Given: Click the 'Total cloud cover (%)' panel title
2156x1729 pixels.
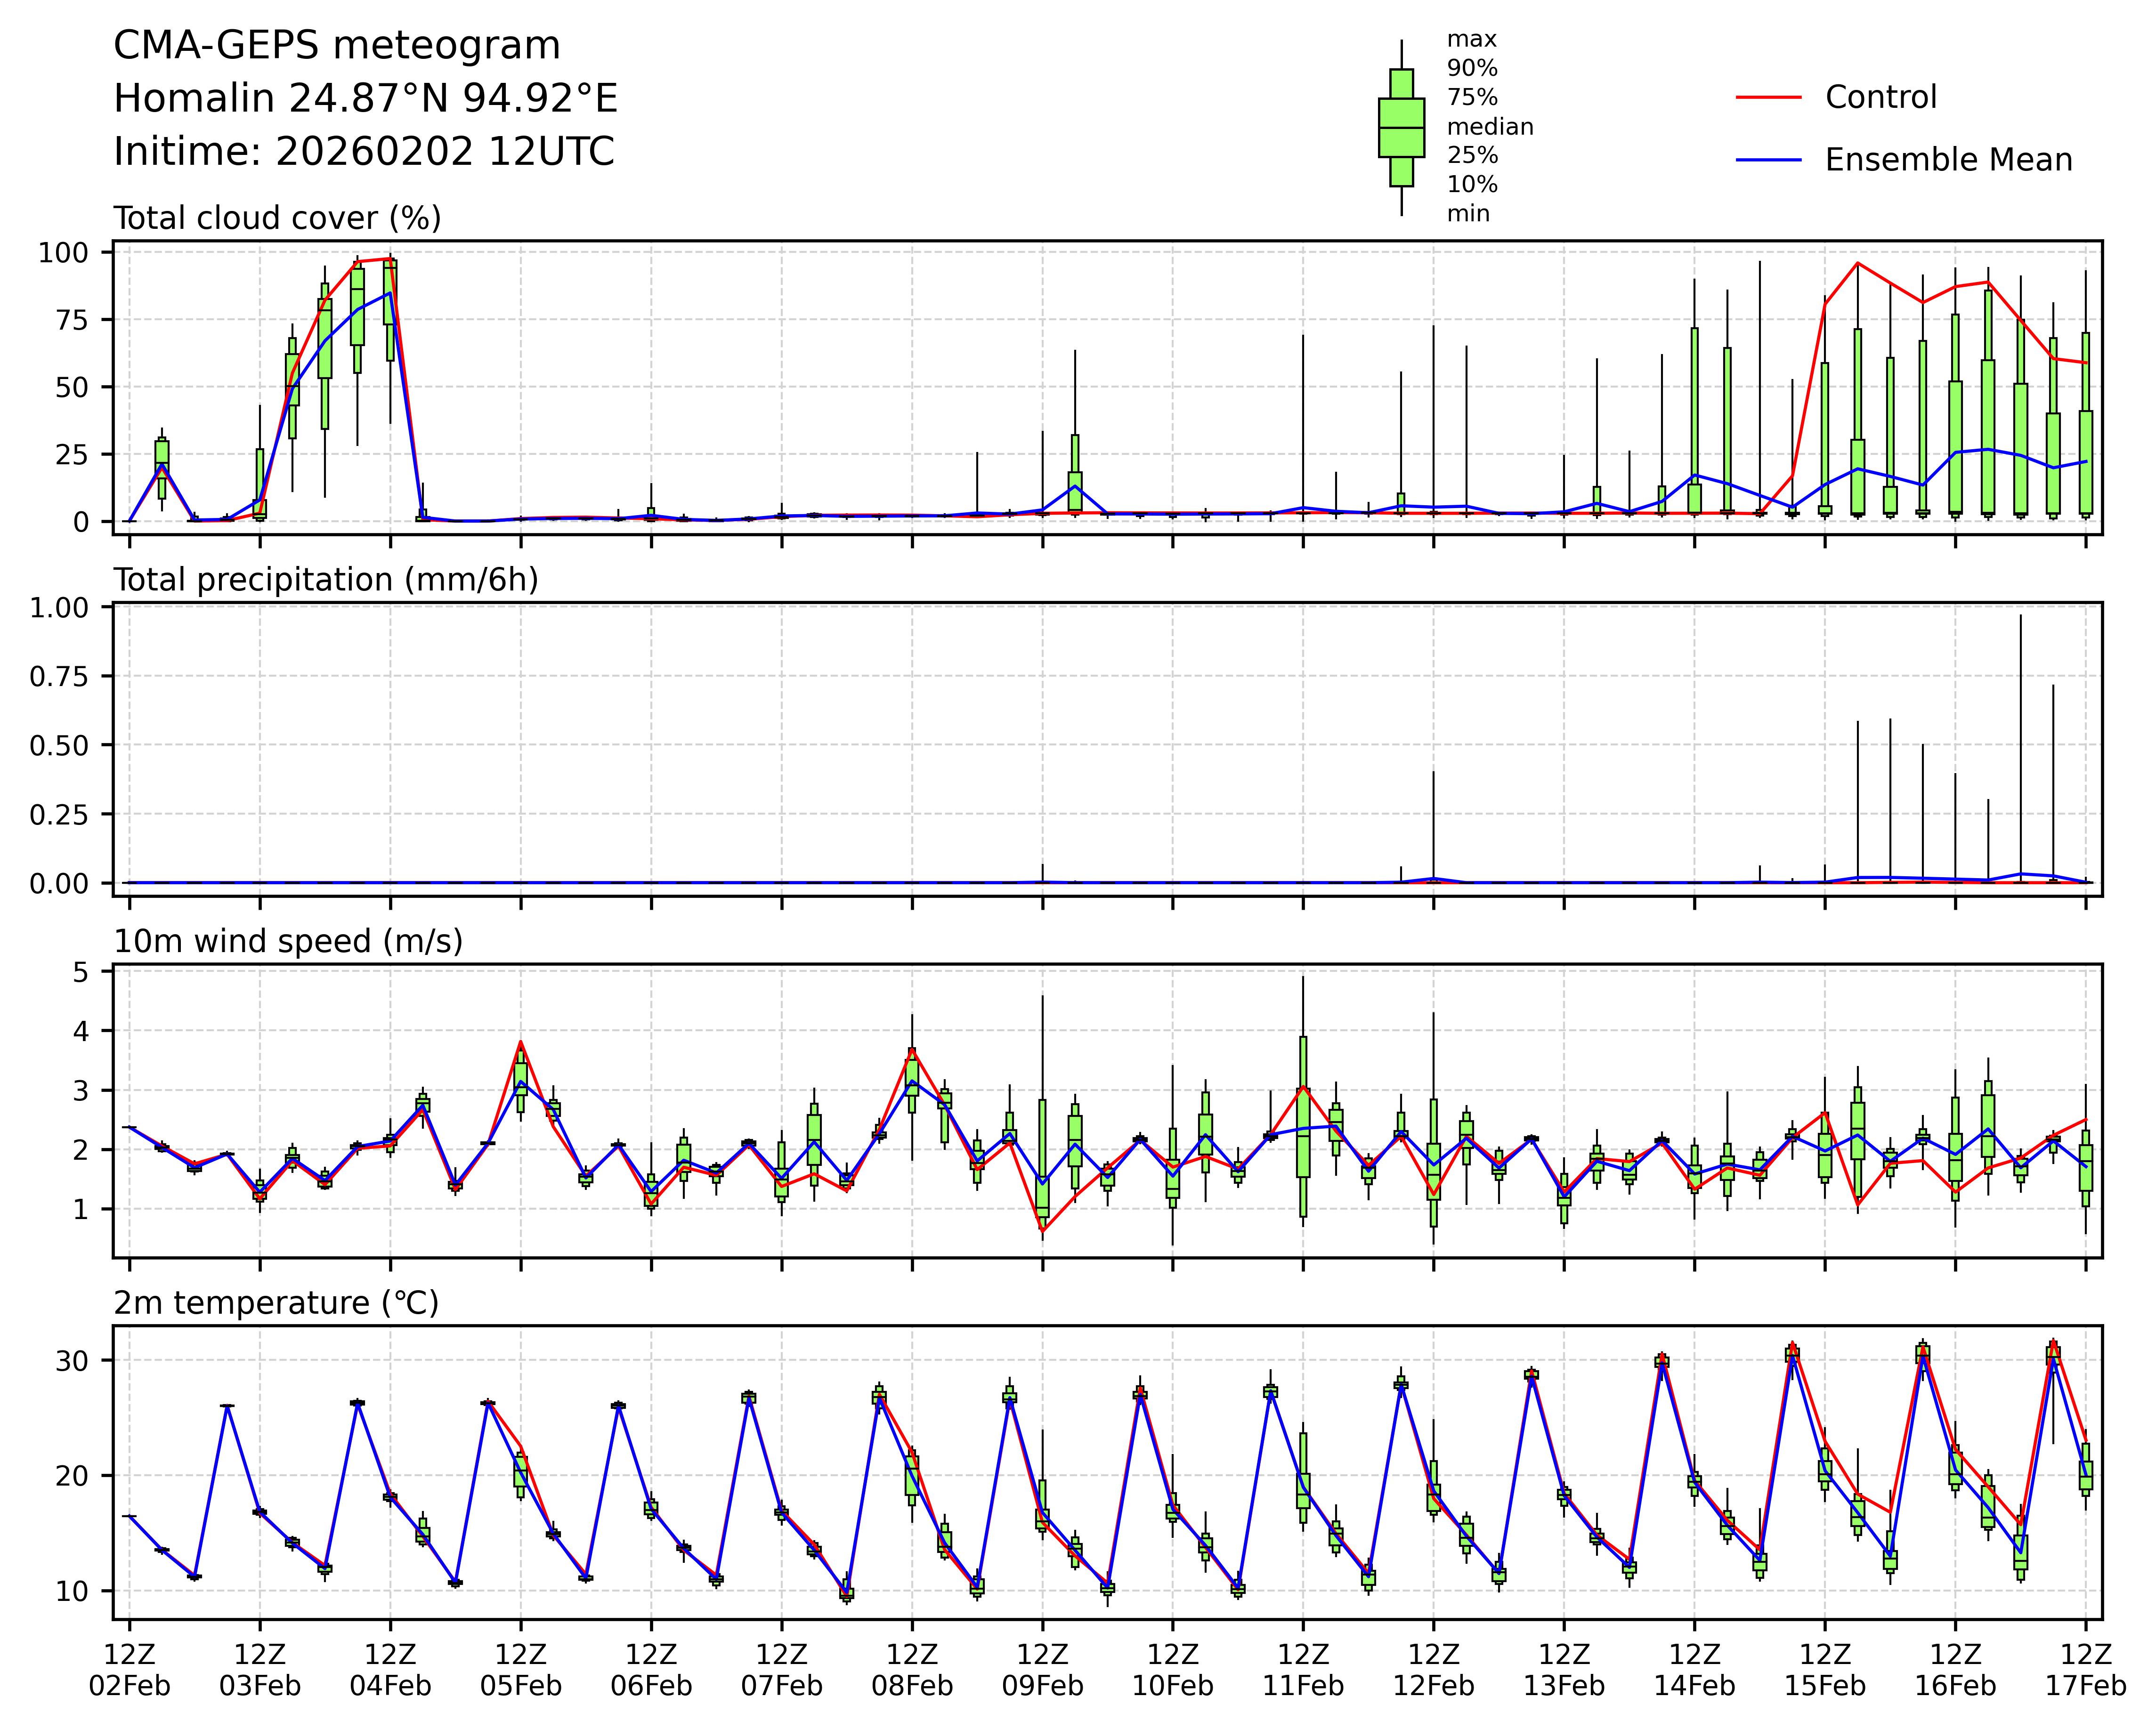Looking at the screenshot, I should click(x=277, y=218).
